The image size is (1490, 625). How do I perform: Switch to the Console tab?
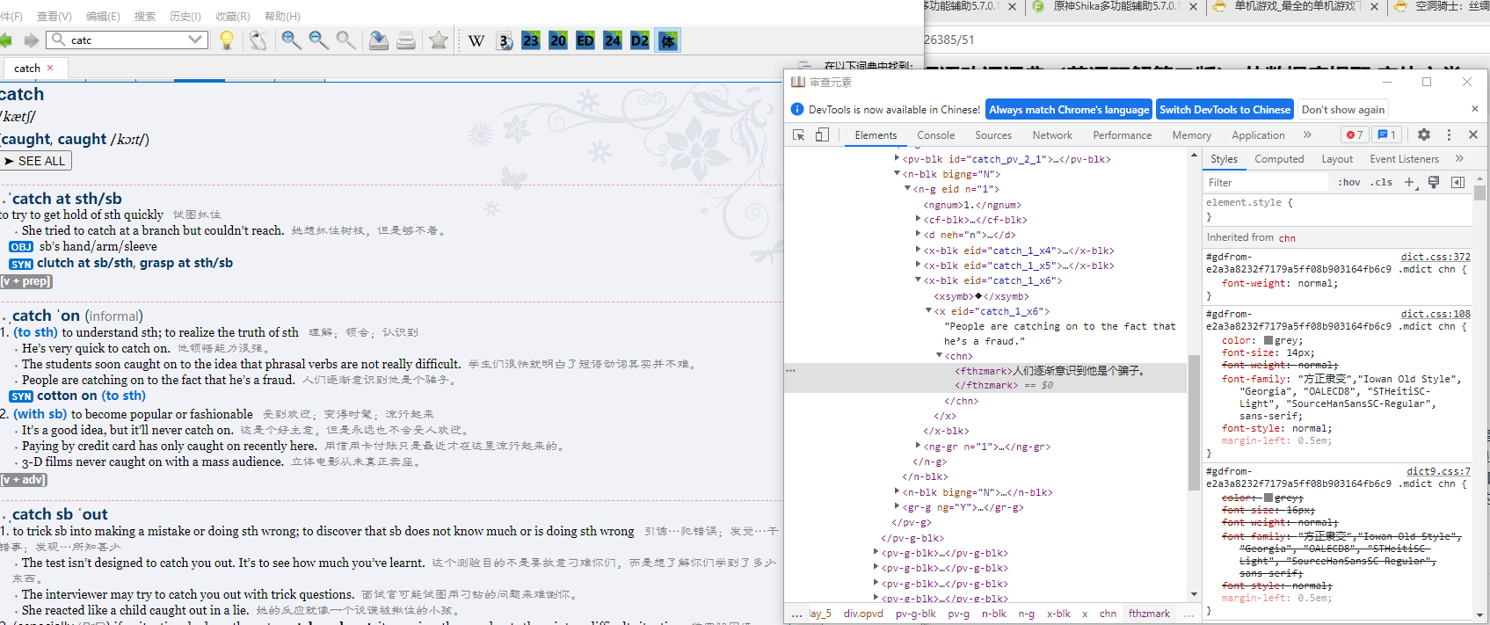tap(935, 135)
